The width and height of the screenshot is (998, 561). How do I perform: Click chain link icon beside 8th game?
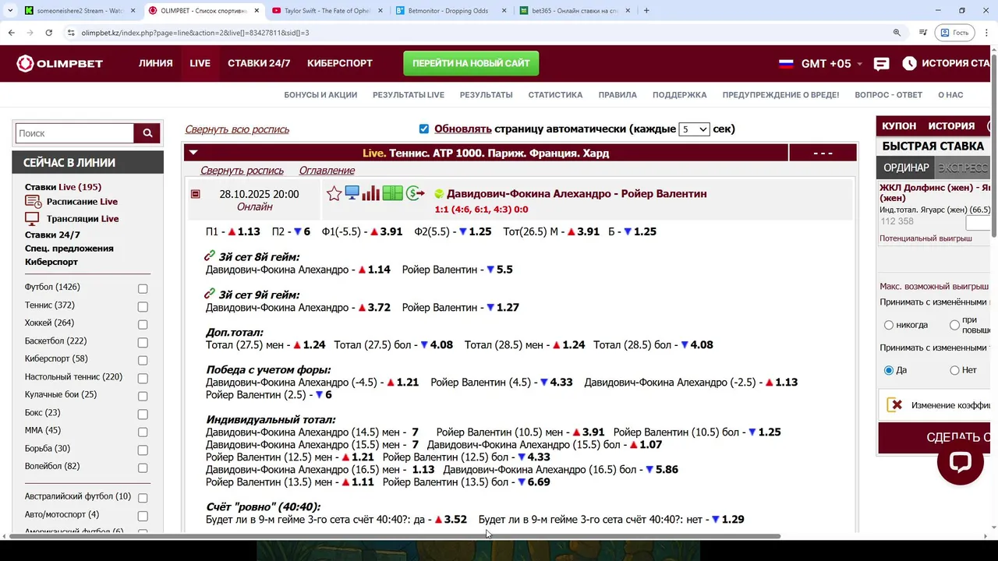[210, 256]
